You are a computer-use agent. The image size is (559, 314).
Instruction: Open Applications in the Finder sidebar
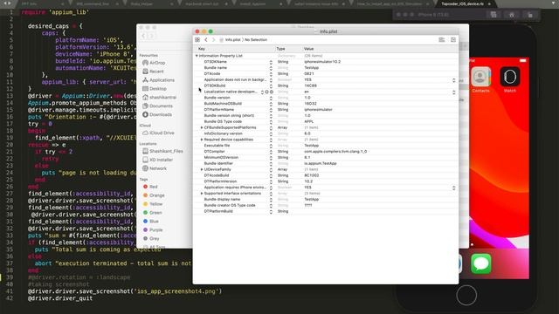point(158,80)
